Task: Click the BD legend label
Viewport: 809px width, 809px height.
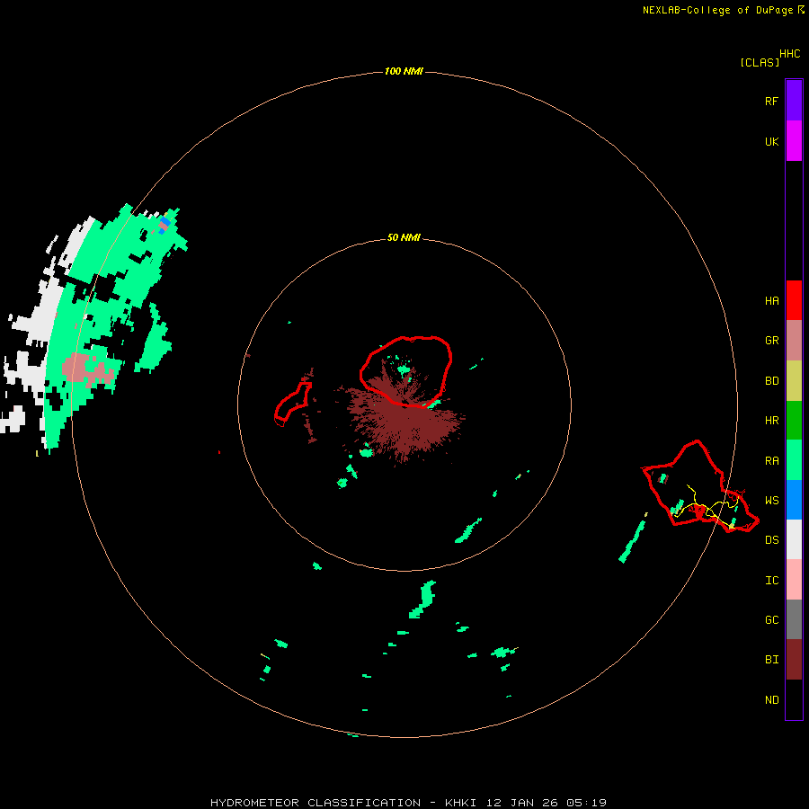Action: [771, 381]
